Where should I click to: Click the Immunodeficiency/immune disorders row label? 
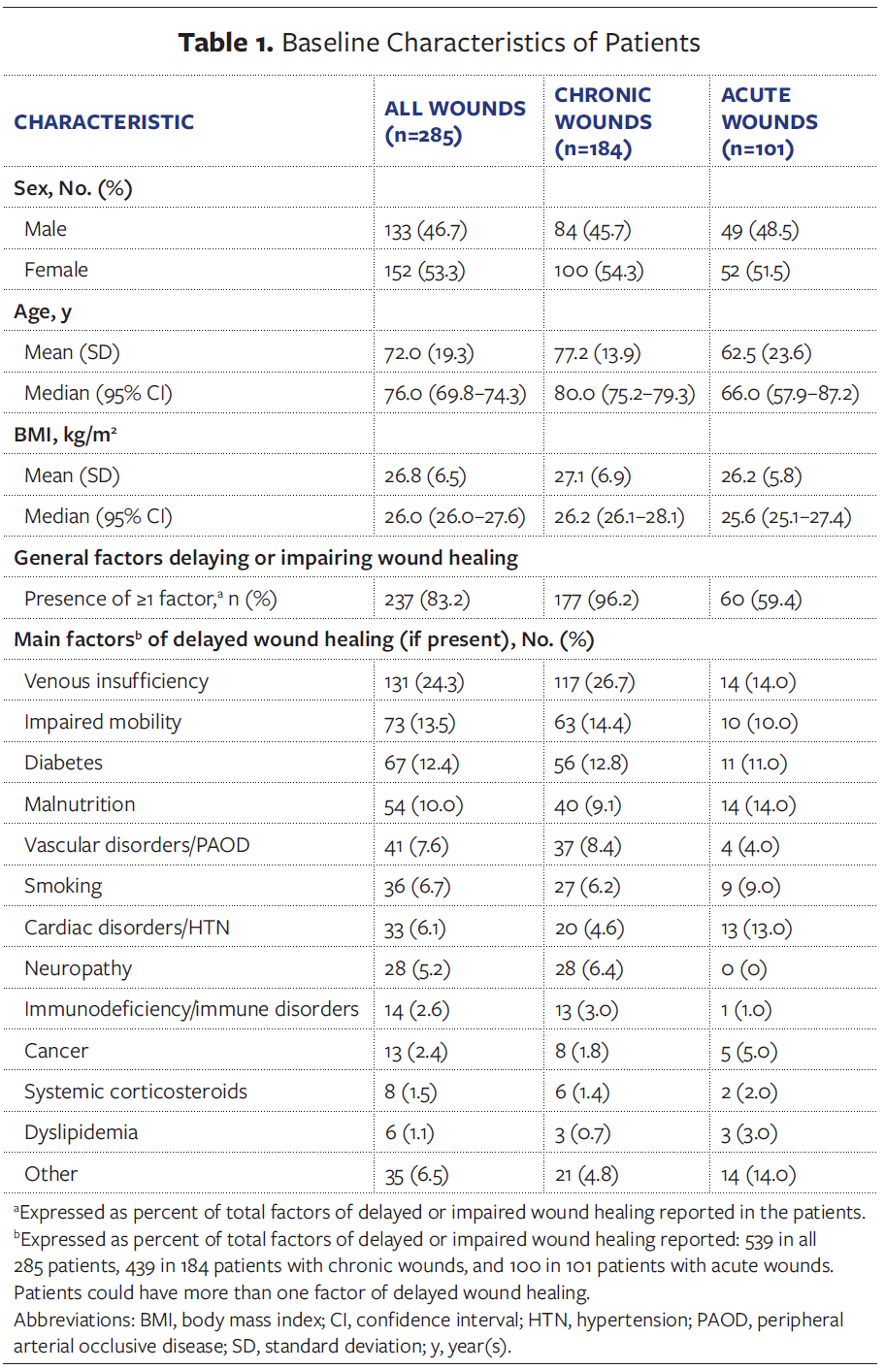pyautogui.click(x=191, y=1009)
